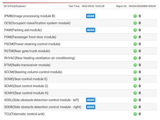Click green check icon for SCME row
Image resolution: width=160 pixels, height=120 pixels.
click(x=135, y=79)
